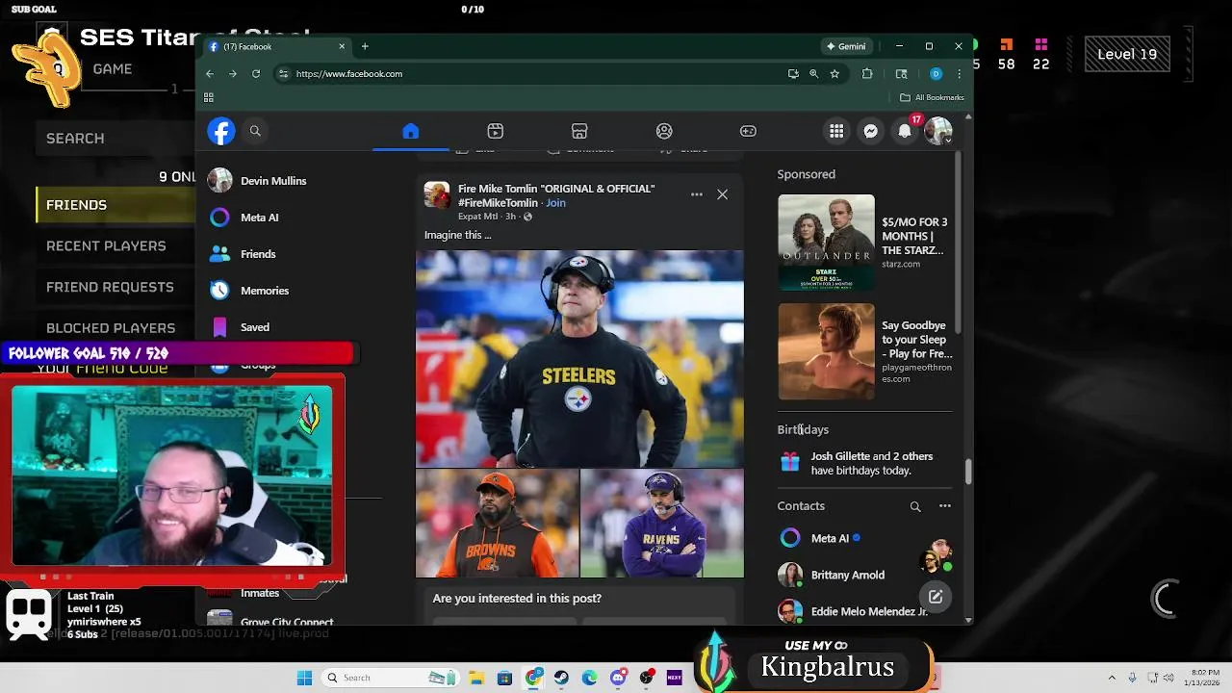This screenshot has height=693, width=1232.
Task: Click the Facebook logo
Action: pyautogui.click(x=221, y=131)
